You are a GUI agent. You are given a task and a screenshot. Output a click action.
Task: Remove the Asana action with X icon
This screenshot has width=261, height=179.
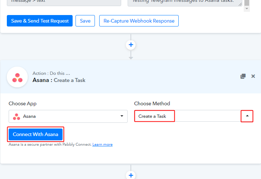point(253,76)
